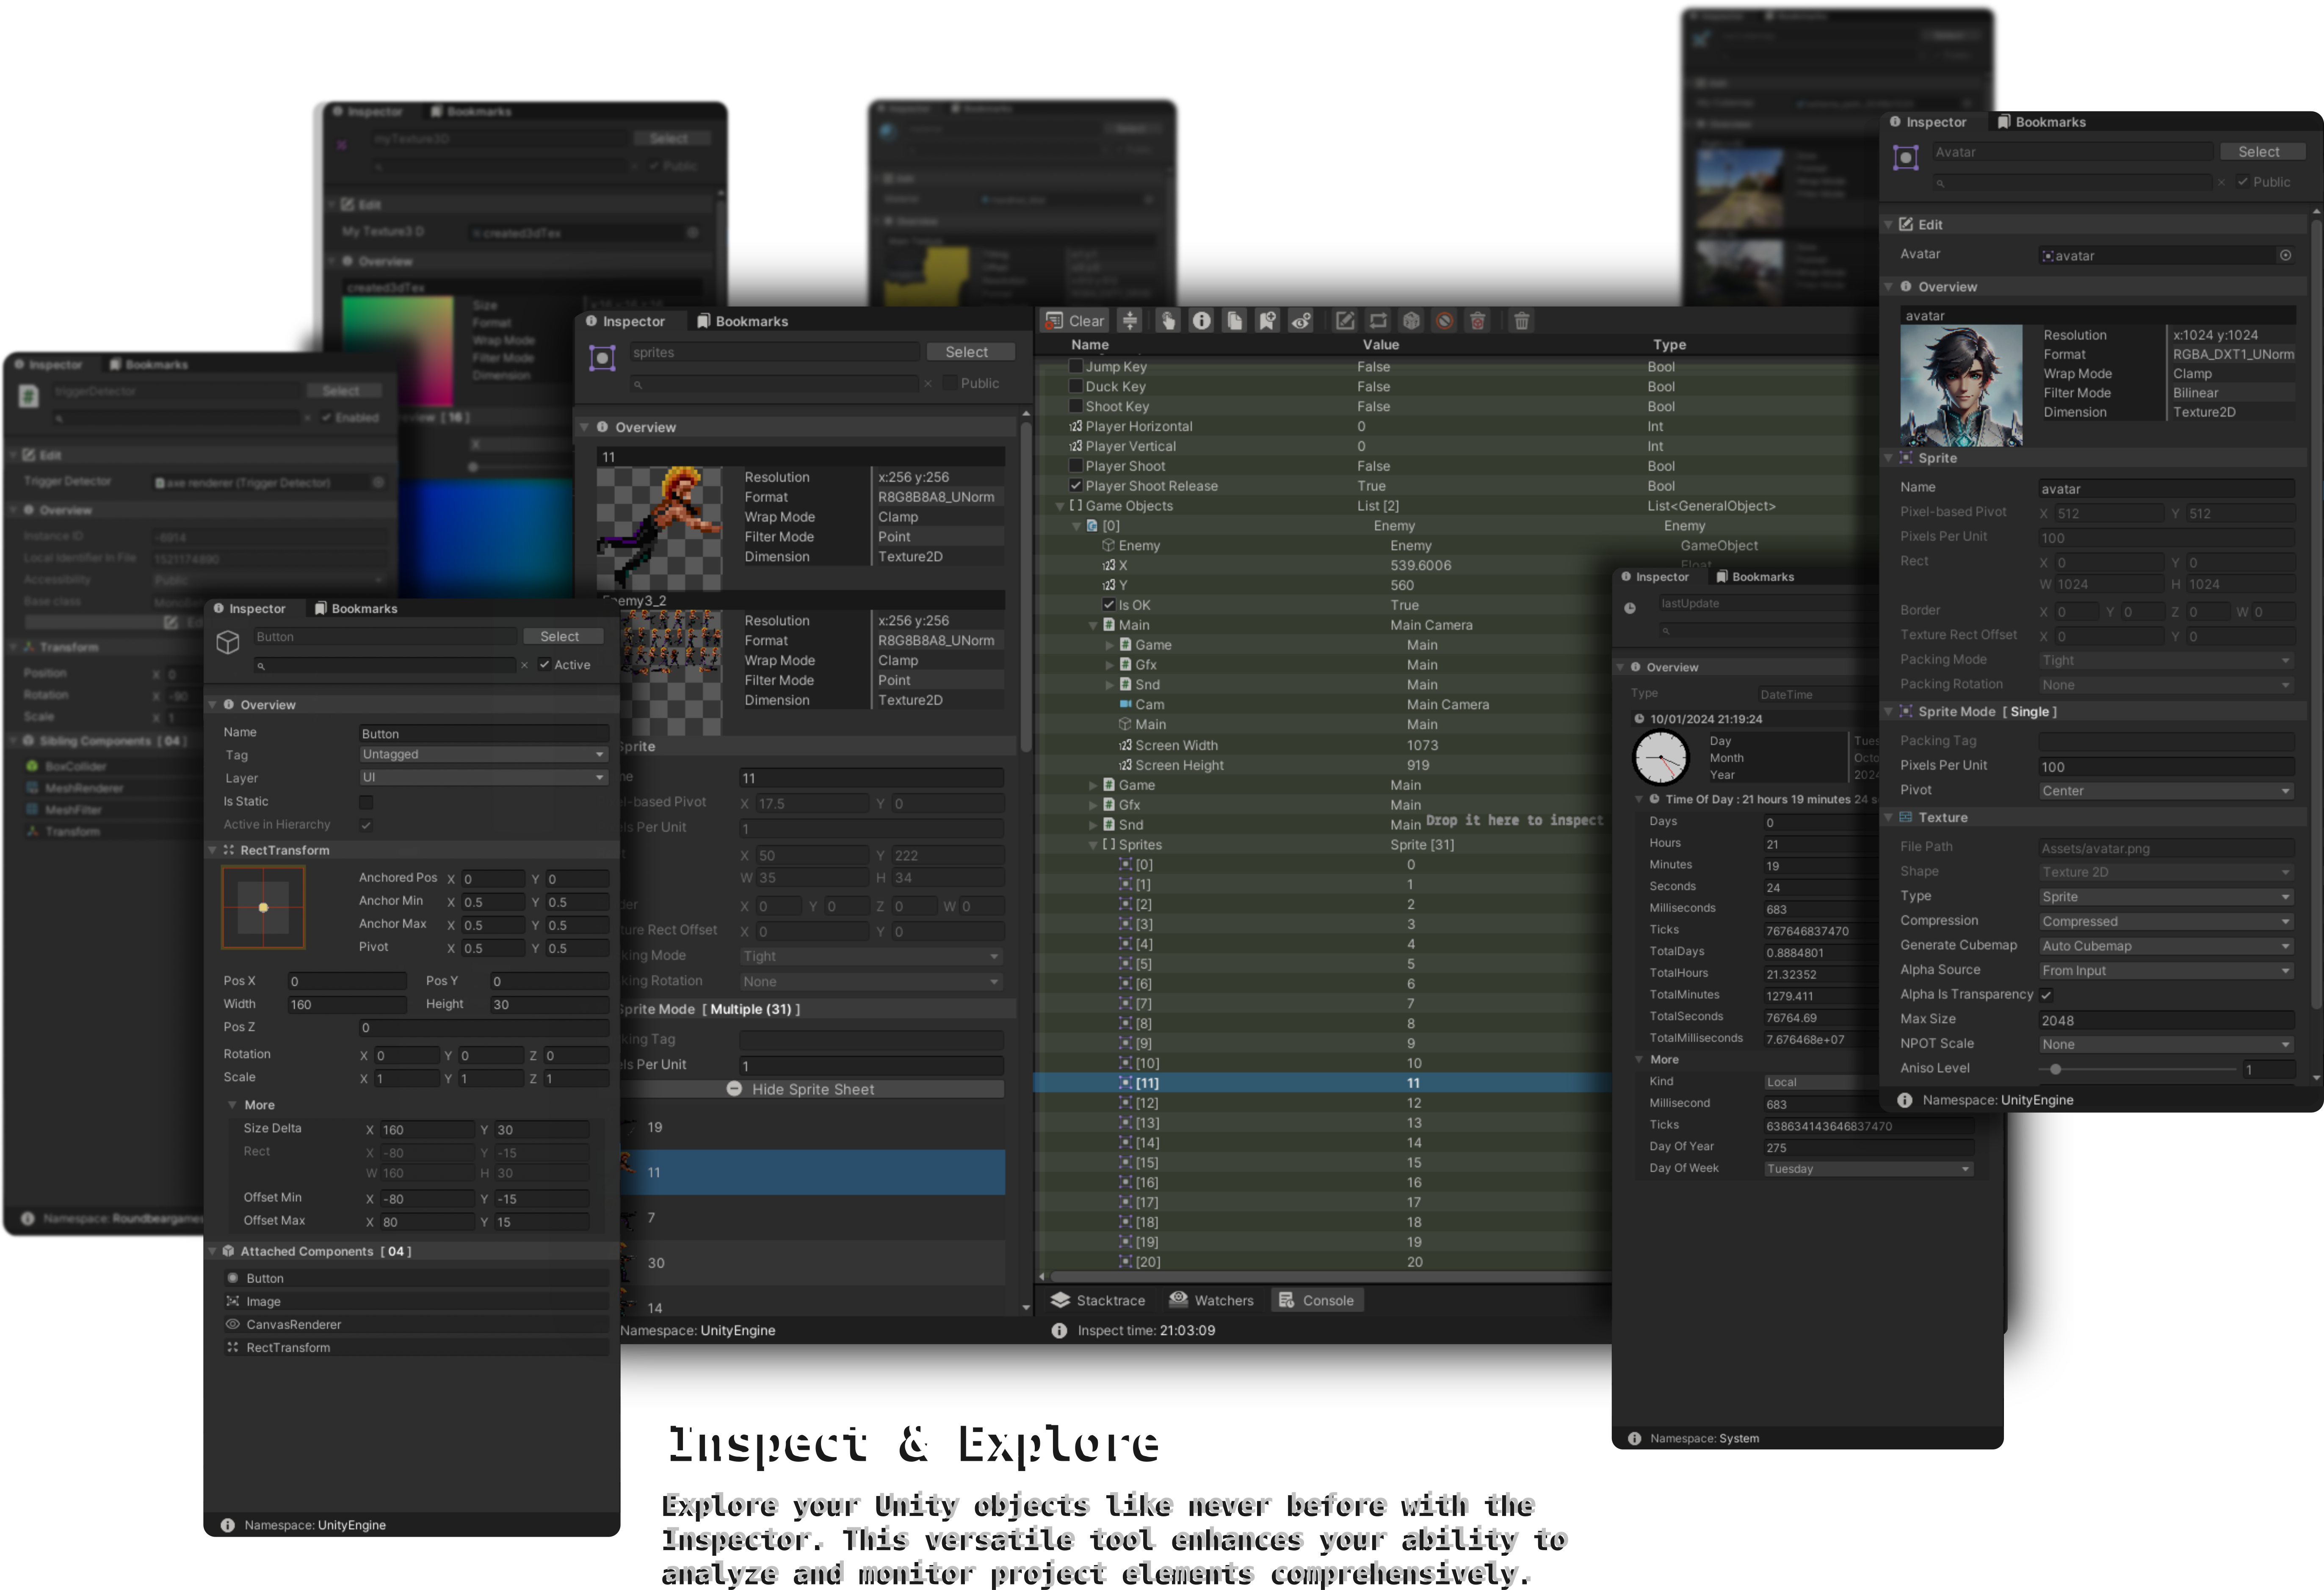
Task: Click Select in sprites Inspector
Action: [967, 352]
